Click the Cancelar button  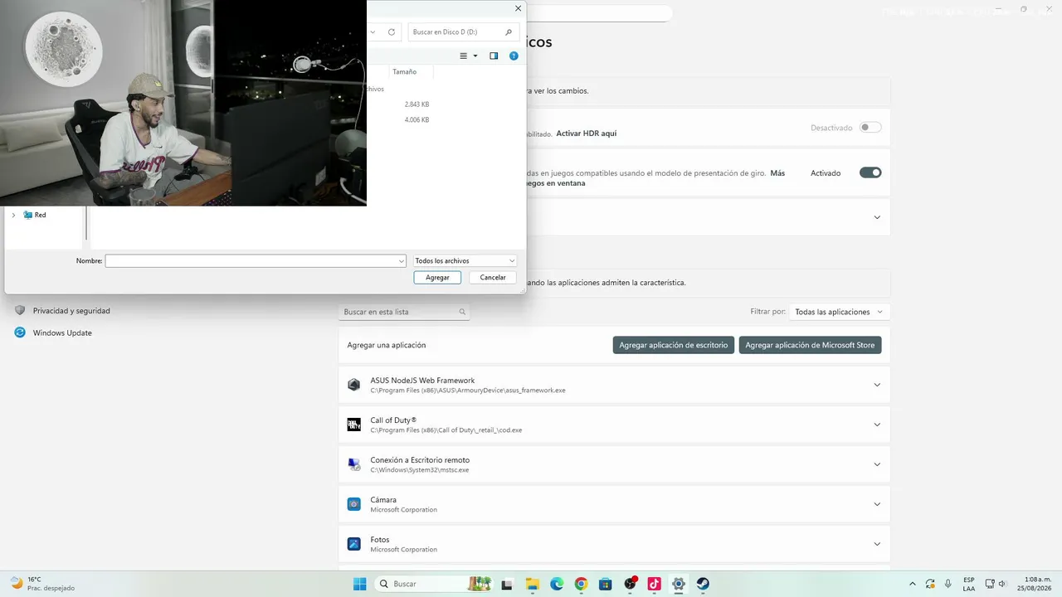click(x=493, y=277)
